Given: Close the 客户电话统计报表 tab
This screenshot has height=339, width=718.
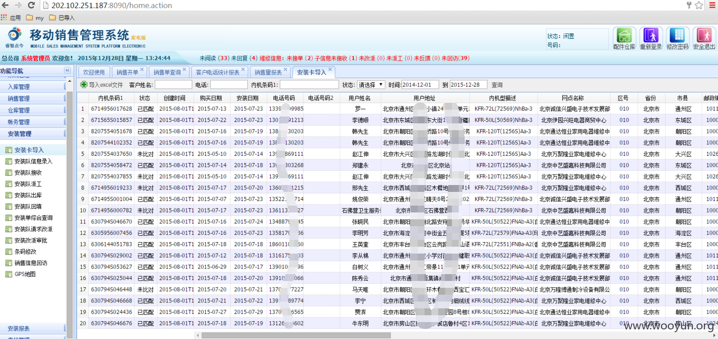Looking at the screenshot, I should click(243, 69).
